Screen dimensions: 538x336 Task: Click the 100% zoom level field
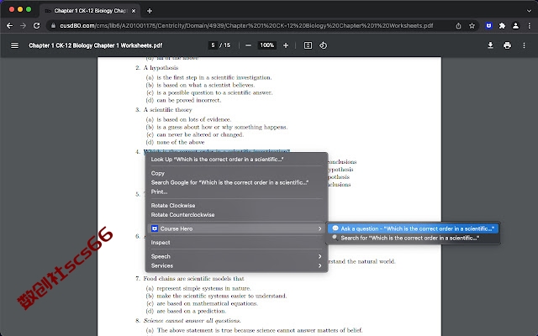267,45
